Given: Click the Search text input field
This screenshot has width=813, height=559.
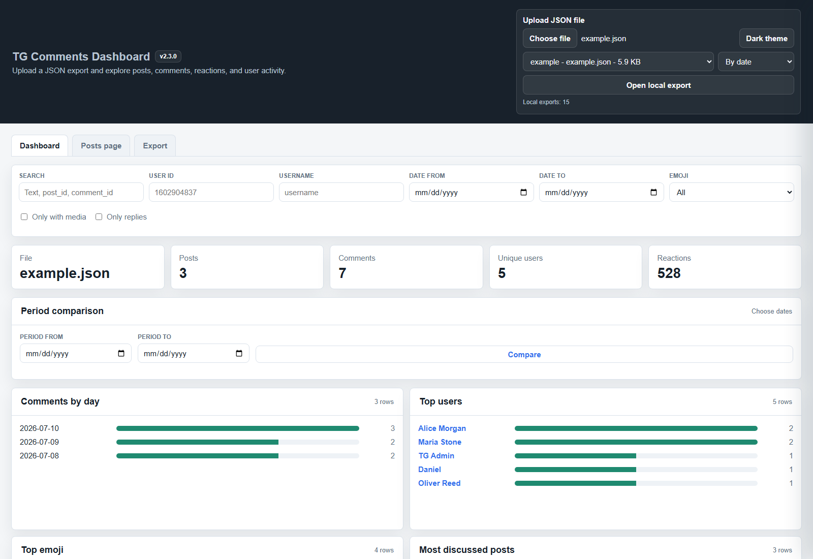Looking at the screenshot, I should (81, 192).
